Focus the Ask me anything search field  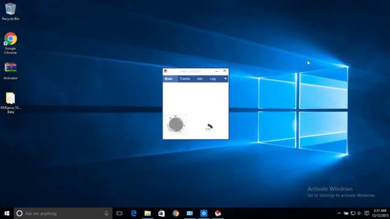[63, 214]
